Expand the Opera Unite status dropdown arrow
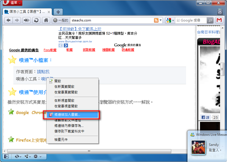 (30, 157)
